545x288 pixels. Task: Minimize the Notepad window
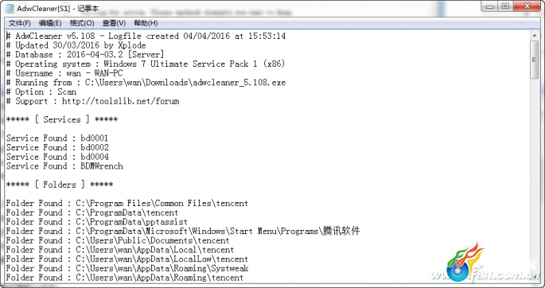click(x=490, y=6)
